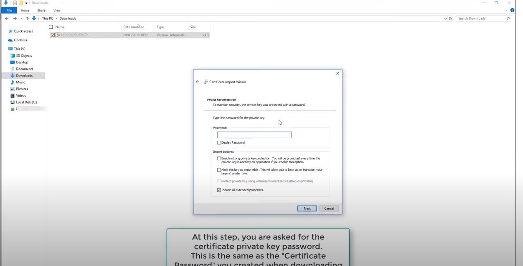Image resolution: width=523 pixels, height=266 pixels.
Task: Open the Quick Access Toolbar customize dropdown
Action: coord(26,2)
